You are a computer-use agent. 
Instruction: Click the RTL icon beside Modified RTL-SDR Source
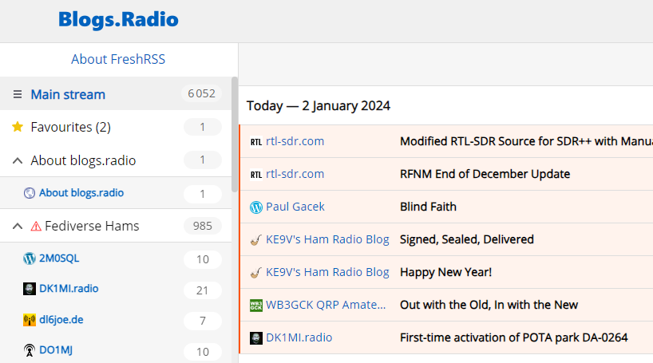(256, 142)
